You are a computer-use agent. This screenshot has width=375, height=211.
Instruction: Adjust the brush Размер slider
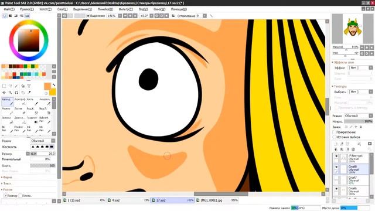pos(43,154)
